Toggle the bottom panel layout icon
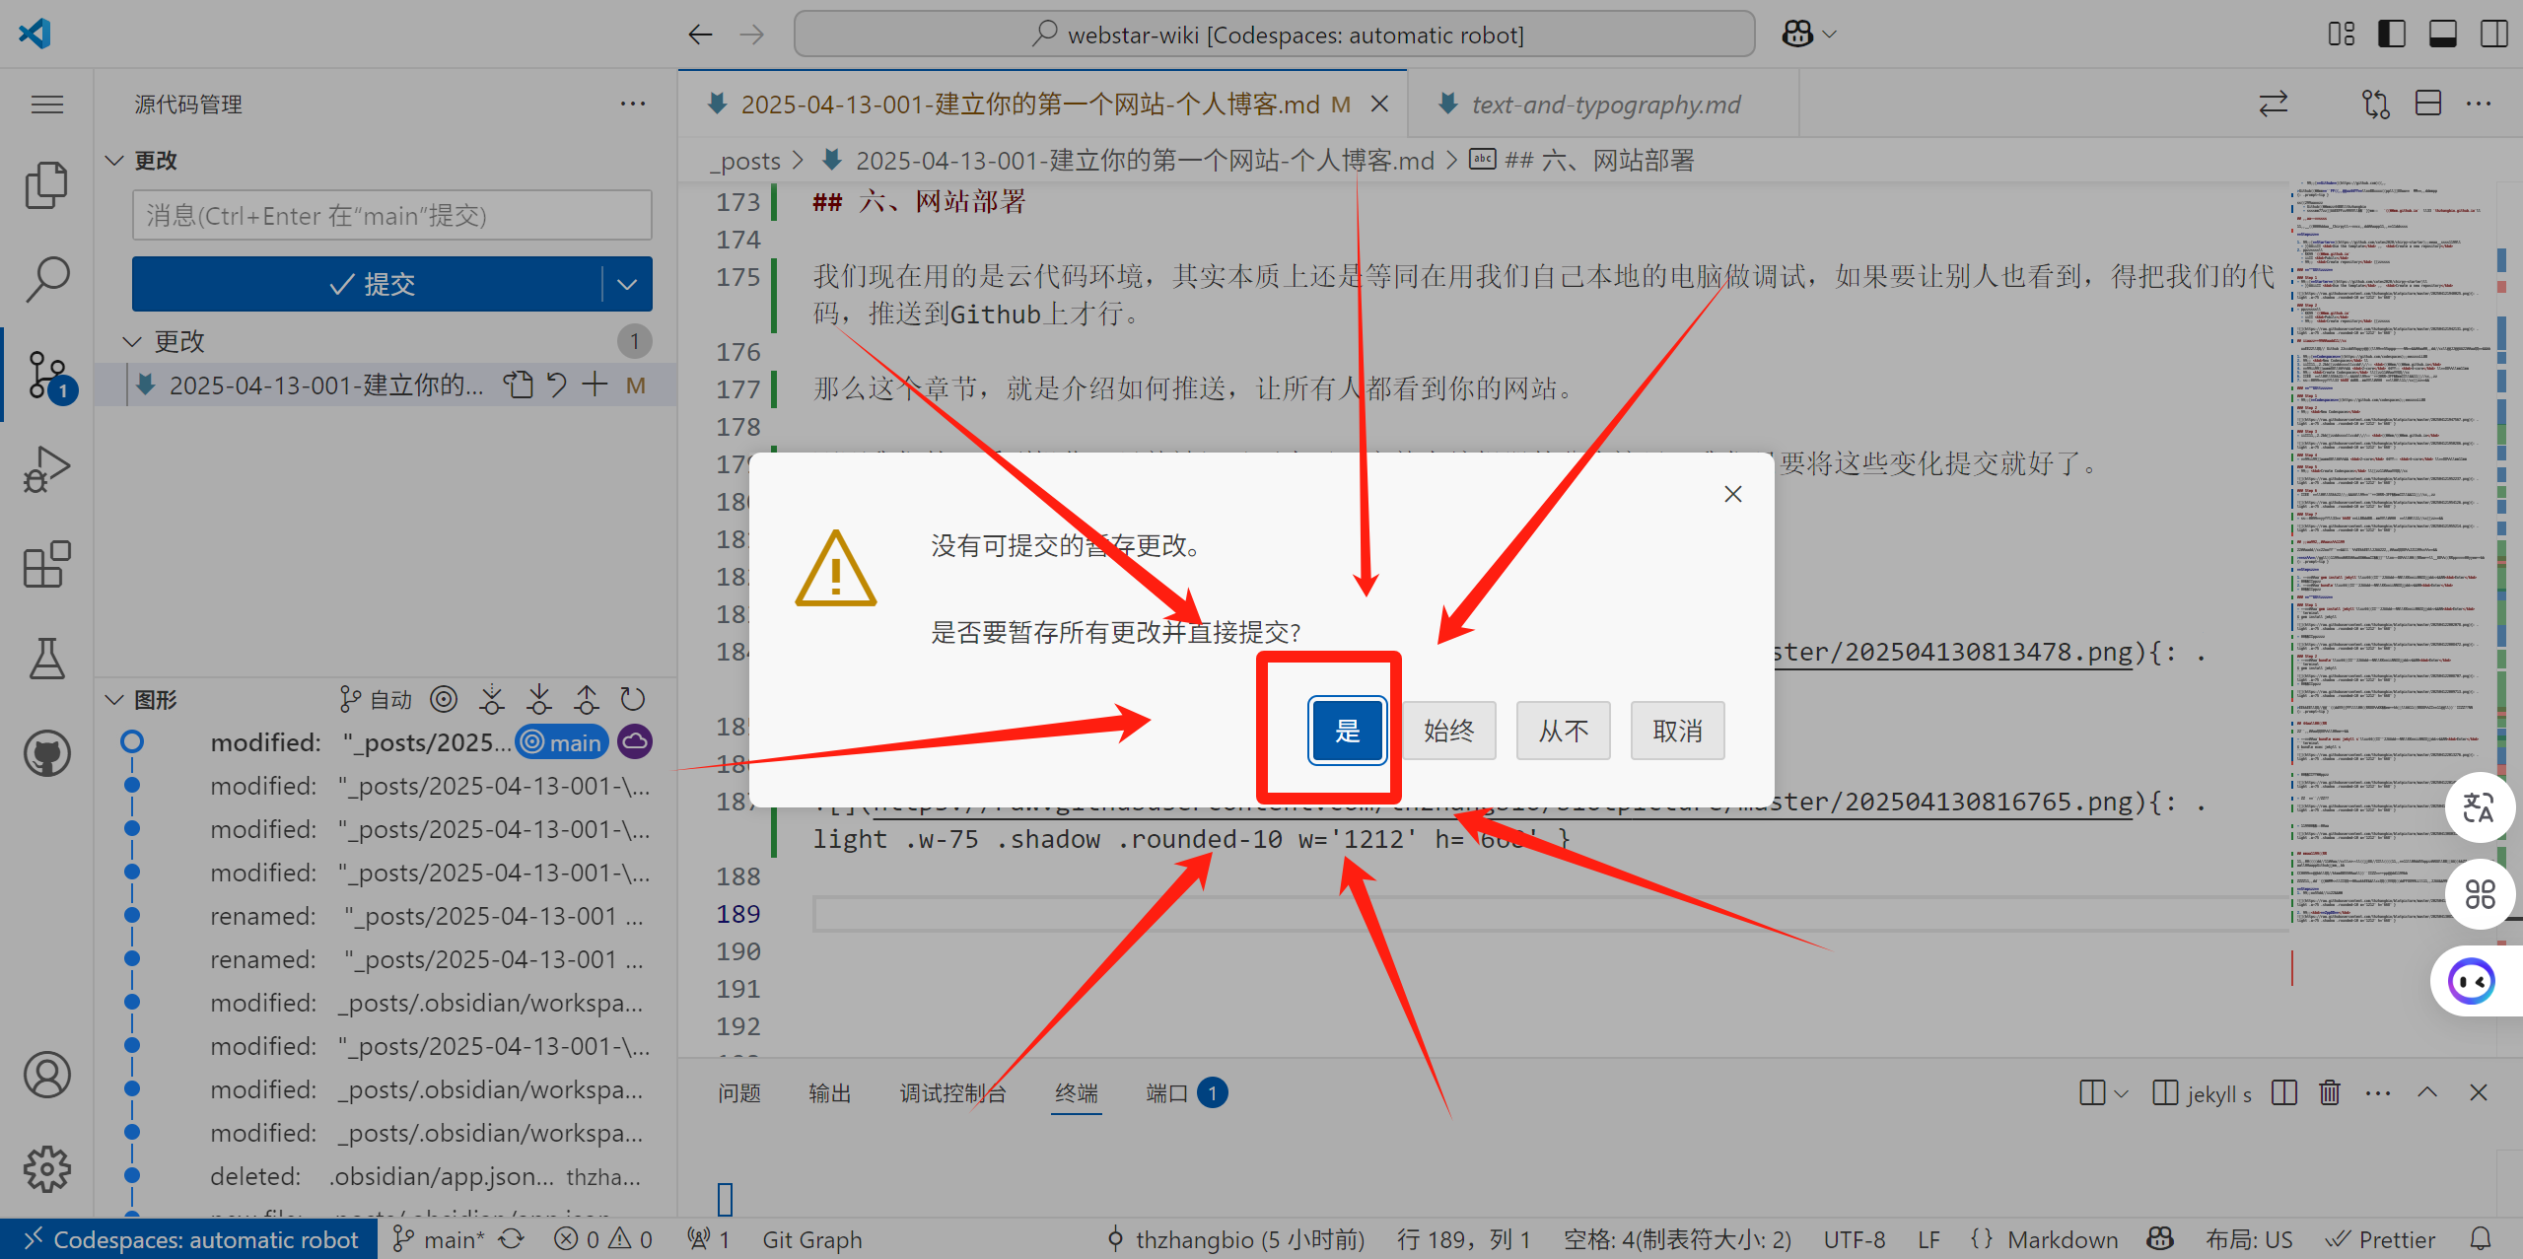 [x=2442, y=35]
